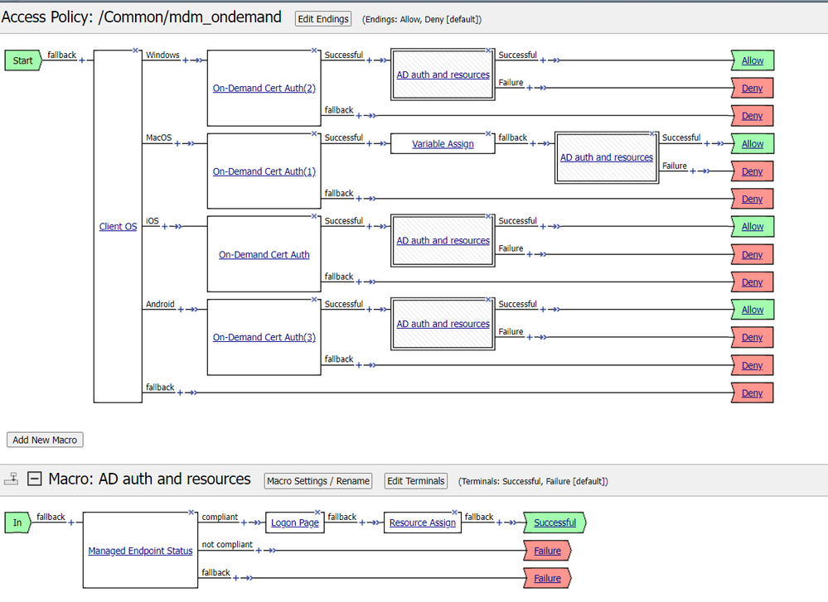Remove On-Demand Cert Auth(1) using its X
The width and height of the screenshot is (828, 602).
(x=315, y=133)
